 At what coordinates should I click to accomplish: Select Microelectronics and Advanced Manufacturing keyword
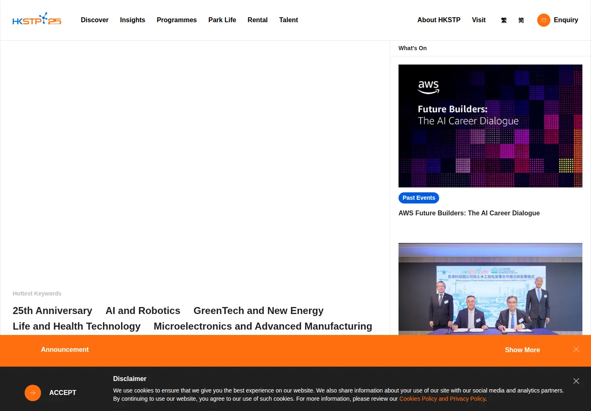pyautogui.click(x=263, y=326)
